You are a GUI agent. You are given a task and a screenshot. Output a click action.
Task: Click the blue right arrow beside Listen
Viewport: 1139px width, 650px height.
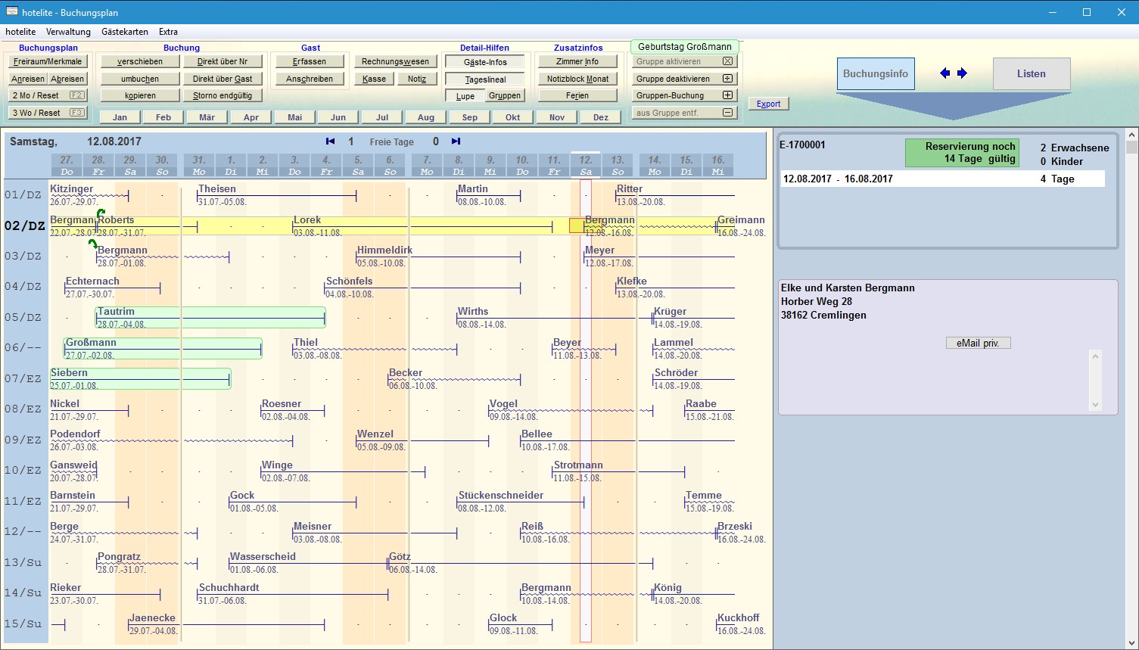tap(962, 73)
